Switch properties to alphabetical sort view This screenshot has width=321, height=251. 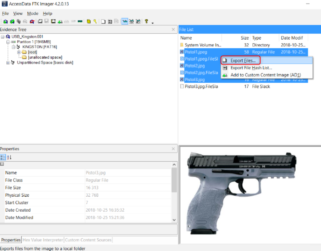9,157
